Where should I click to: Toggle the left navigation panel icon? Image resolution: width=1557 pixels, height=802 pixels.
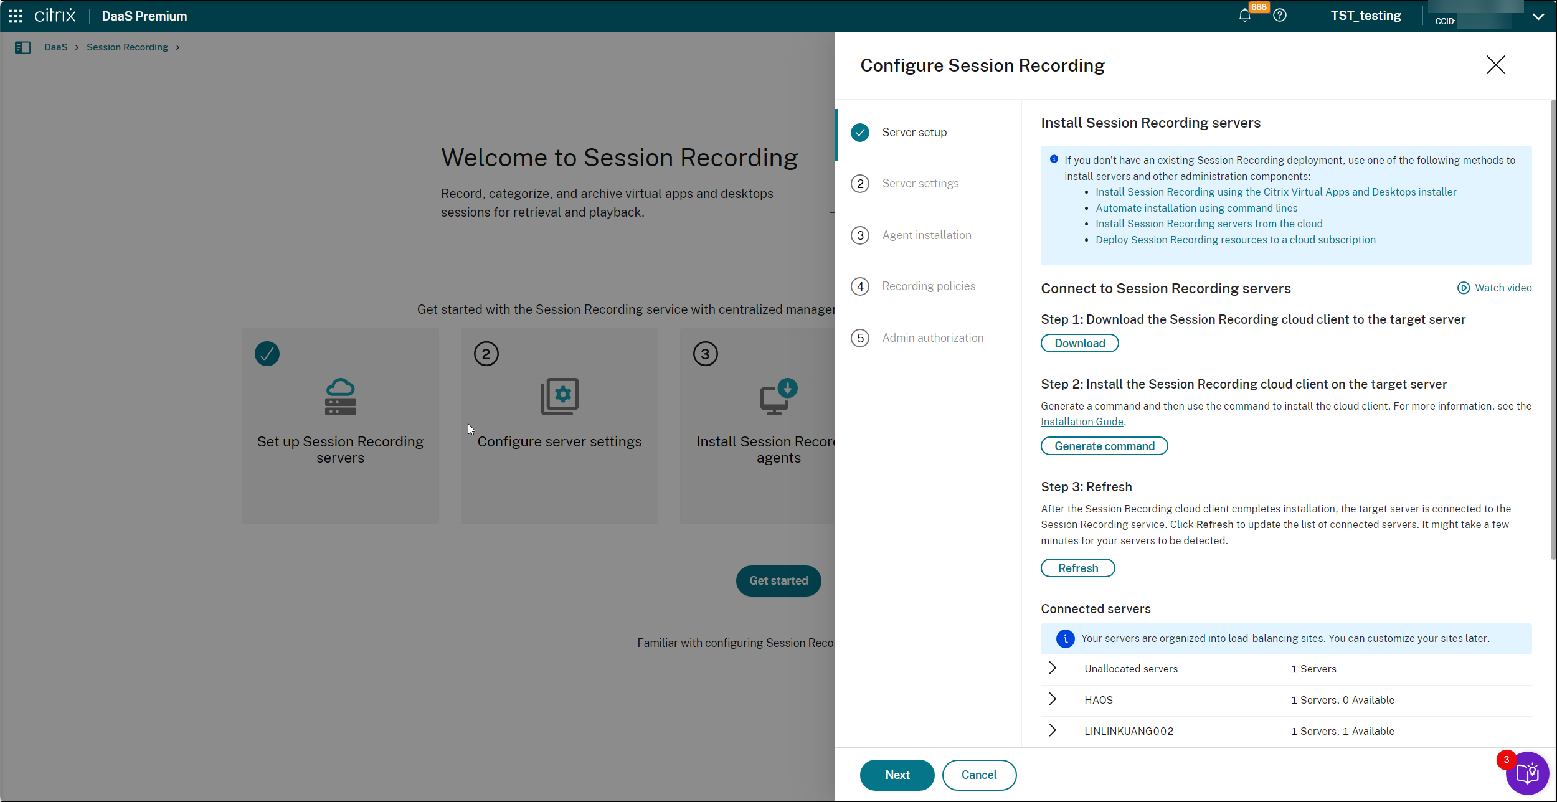(x=22, y=47)
